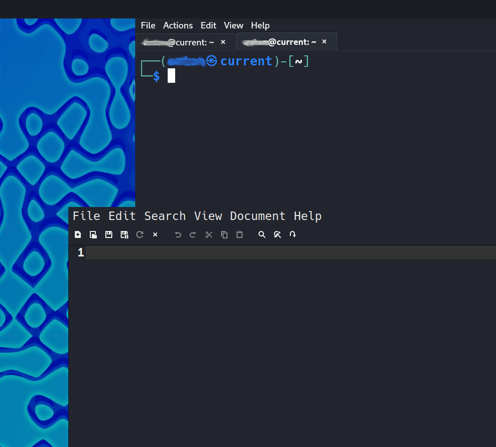Click the Undo arrow icon
496x447 pixels.
[x=178, y=234]
